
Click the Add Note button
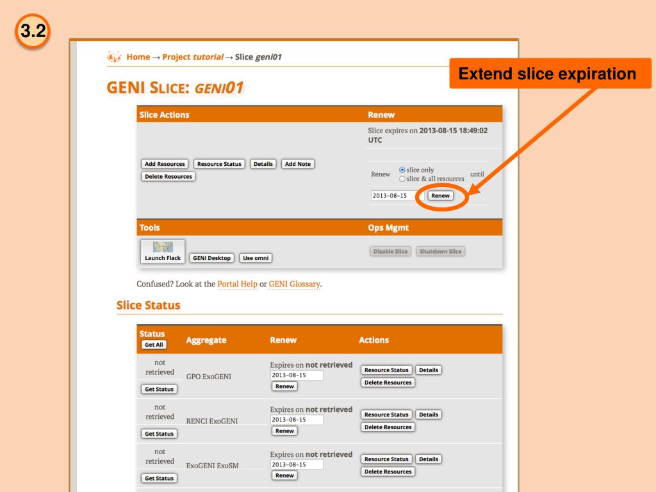click(x=298, y=164)
